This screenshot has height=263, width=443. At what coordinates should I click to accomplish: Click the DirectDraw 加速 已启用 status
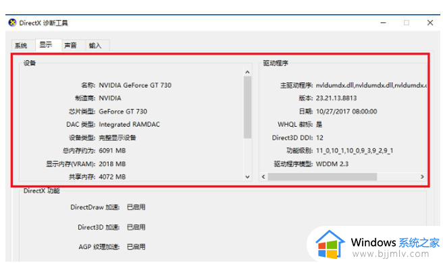click(x=136, y=207)
